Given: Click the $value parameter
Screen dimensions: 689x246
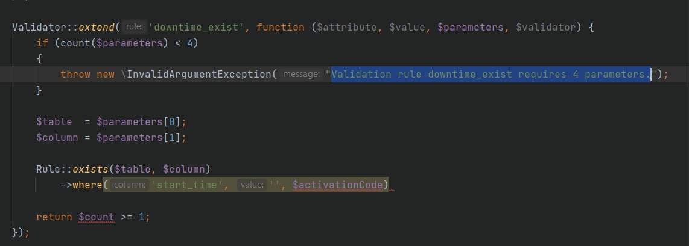Looking at the screenshot, I should 407,27.
